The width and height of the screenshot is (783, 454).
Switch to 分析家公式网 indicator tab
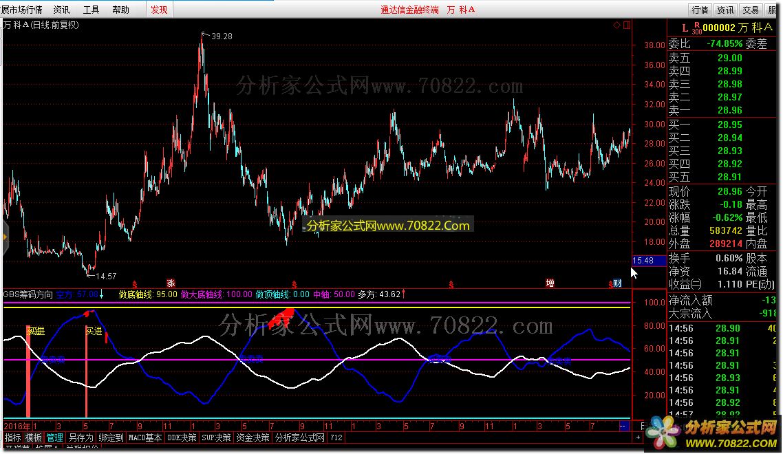point(299,437)
